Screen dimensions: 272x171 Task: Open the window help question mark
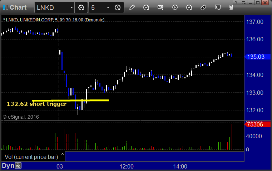tap(236, 2)
